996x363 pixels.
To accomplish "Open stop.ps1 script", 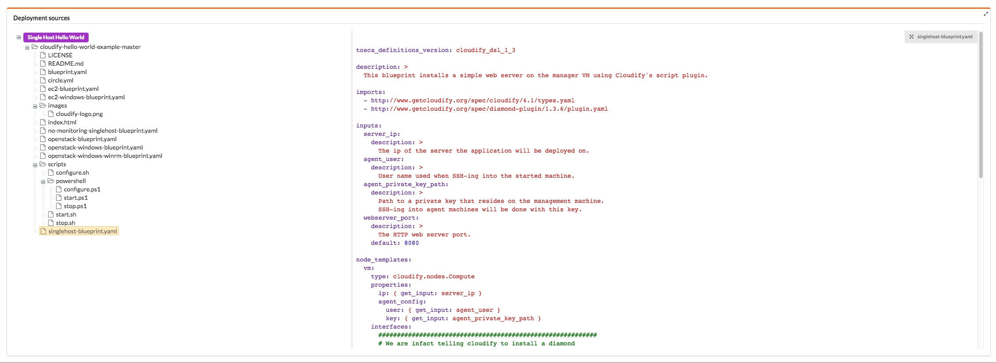I will click(75, 206).
